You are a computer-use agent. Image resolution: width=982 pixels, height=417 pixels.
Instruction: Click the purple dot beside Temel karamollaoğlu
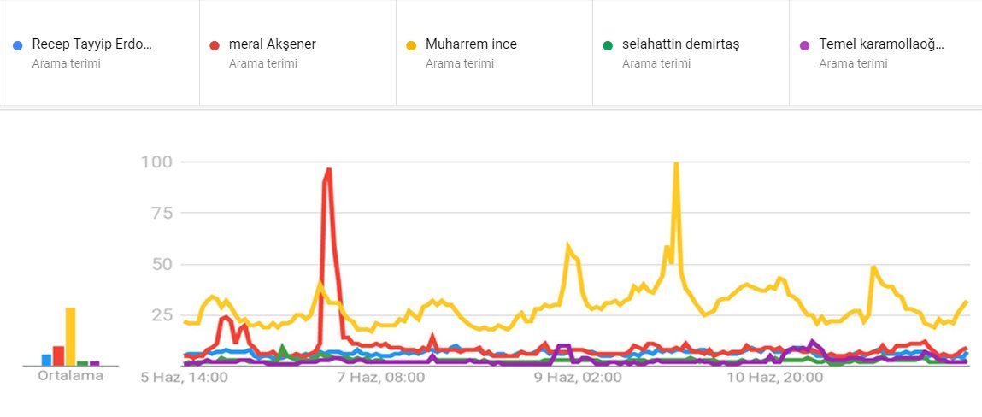click(804, 45)
